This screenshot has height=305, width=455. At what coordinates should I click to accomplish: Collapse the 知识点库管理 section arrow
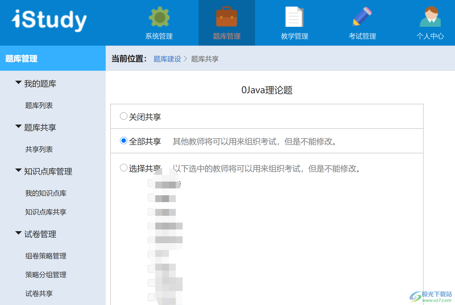coord(19,170)
